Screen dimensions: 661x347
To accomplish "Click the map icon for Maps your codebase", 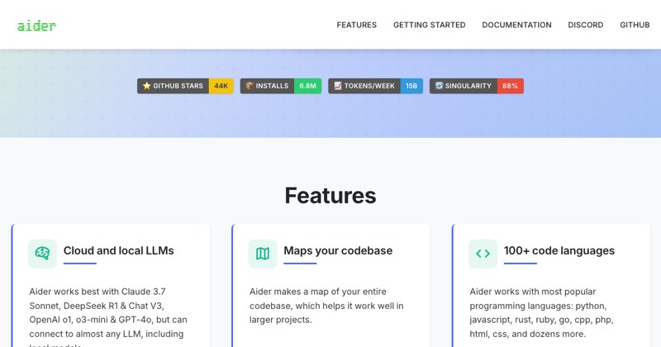I will (263, 254).
